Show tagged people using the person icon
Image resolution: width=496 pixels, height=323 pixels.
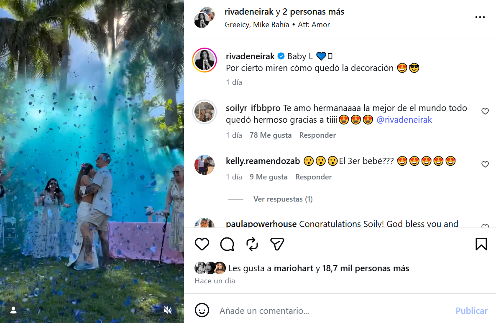13,310
